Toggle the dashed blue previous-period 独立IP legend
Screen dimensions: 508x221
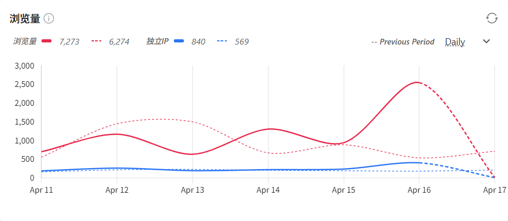[221, 41]
